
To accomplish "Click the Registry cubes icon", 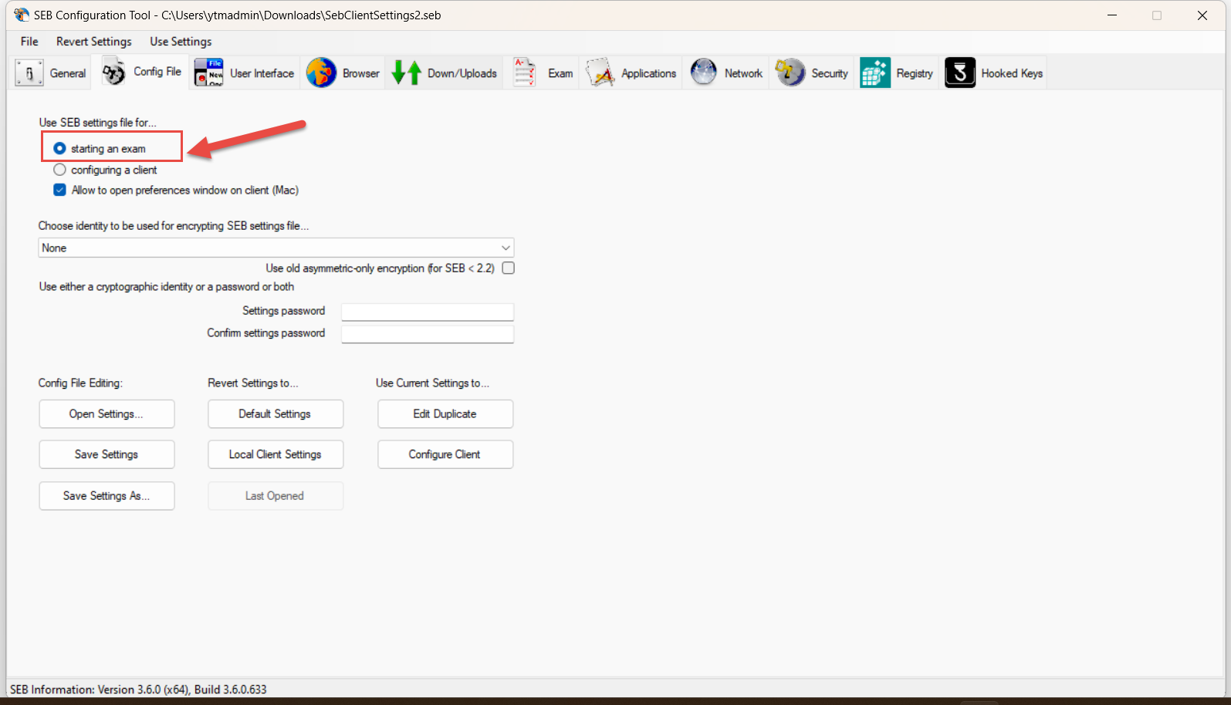I will click(875, 73).
